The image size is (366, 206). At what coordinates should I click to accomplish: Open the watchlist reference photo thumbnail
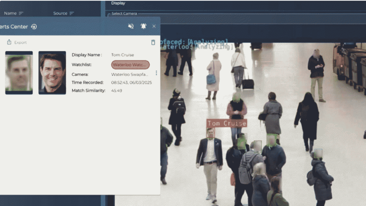[x=52, y=73]
